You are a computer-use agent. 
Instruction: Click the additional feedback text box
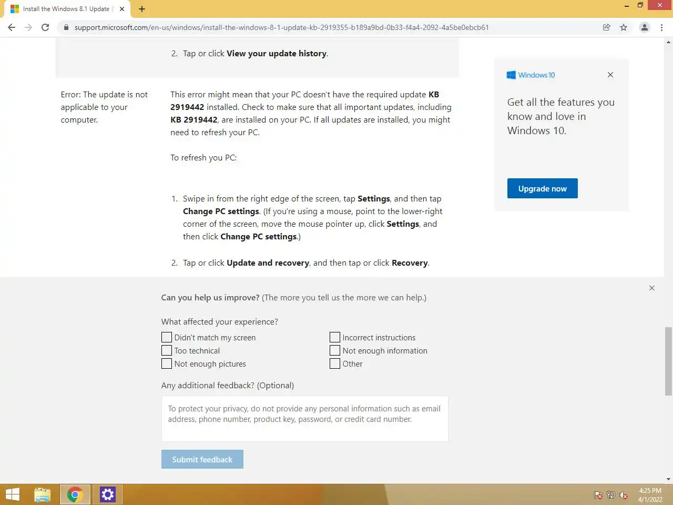[x=305, y=419]
